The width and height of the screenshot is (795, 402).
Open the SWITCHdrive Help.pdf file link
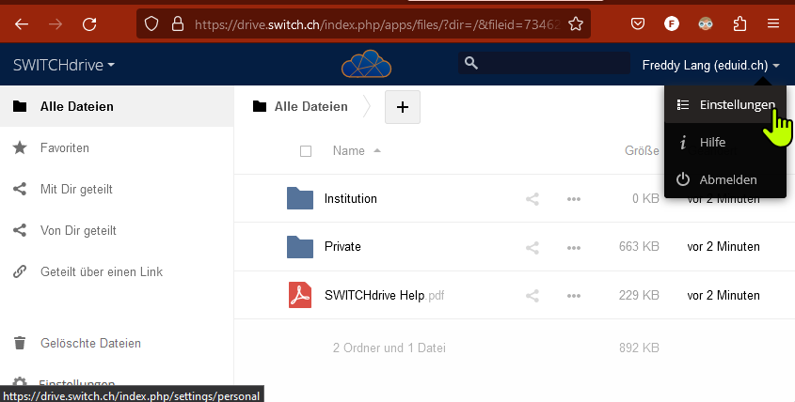point(384,295)
